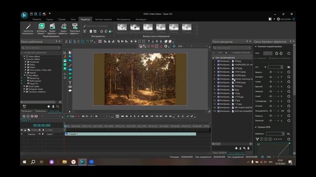This screenshot has width=316, height=177.
Task: Click the red record/snapshot icon on timeline toolbar
Action: tap(36, 116)
